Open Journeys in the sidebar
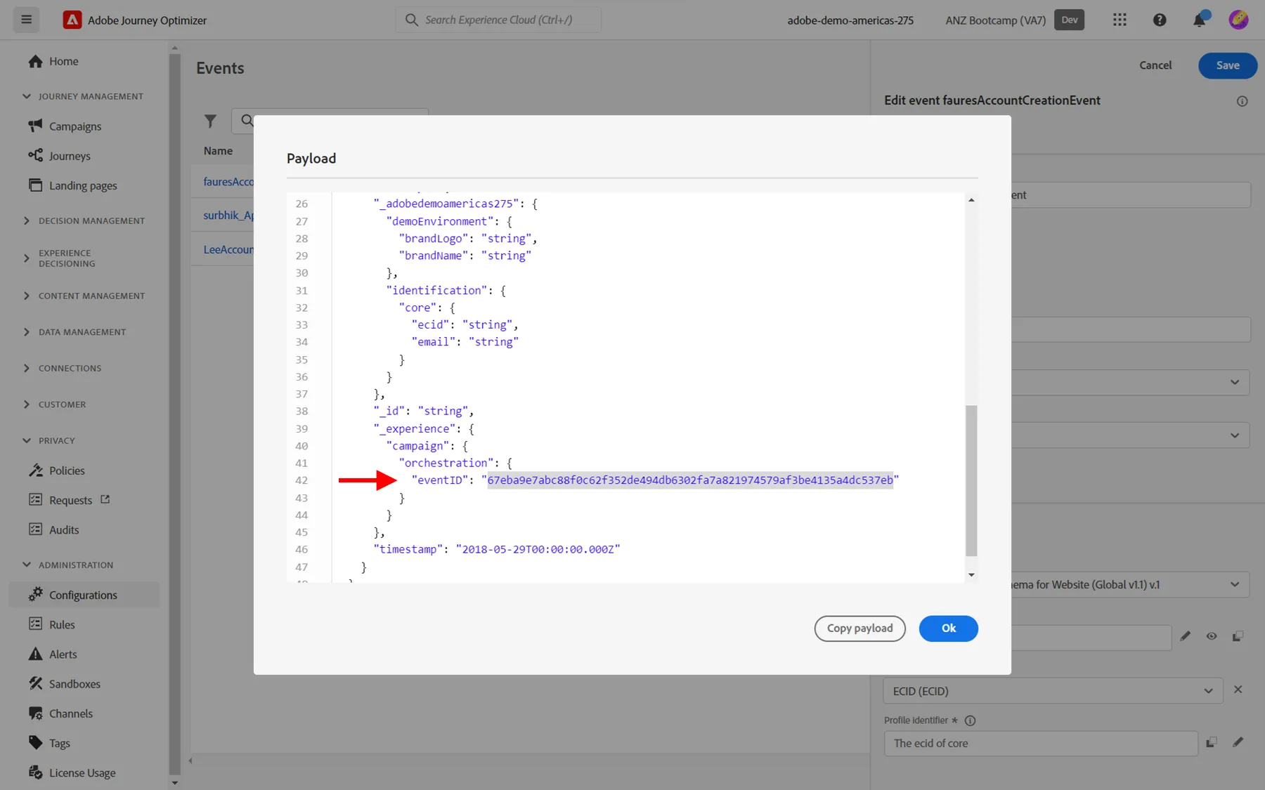The height and width of the screenshot is (790, 1265). pos(70,156)
